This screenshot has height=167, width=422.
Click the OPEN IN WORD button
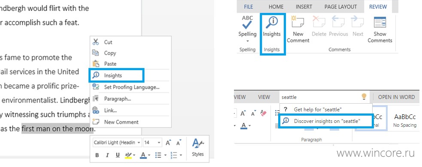coord(396,97)
